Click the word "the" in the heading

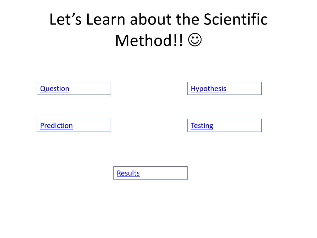(187, 20)
